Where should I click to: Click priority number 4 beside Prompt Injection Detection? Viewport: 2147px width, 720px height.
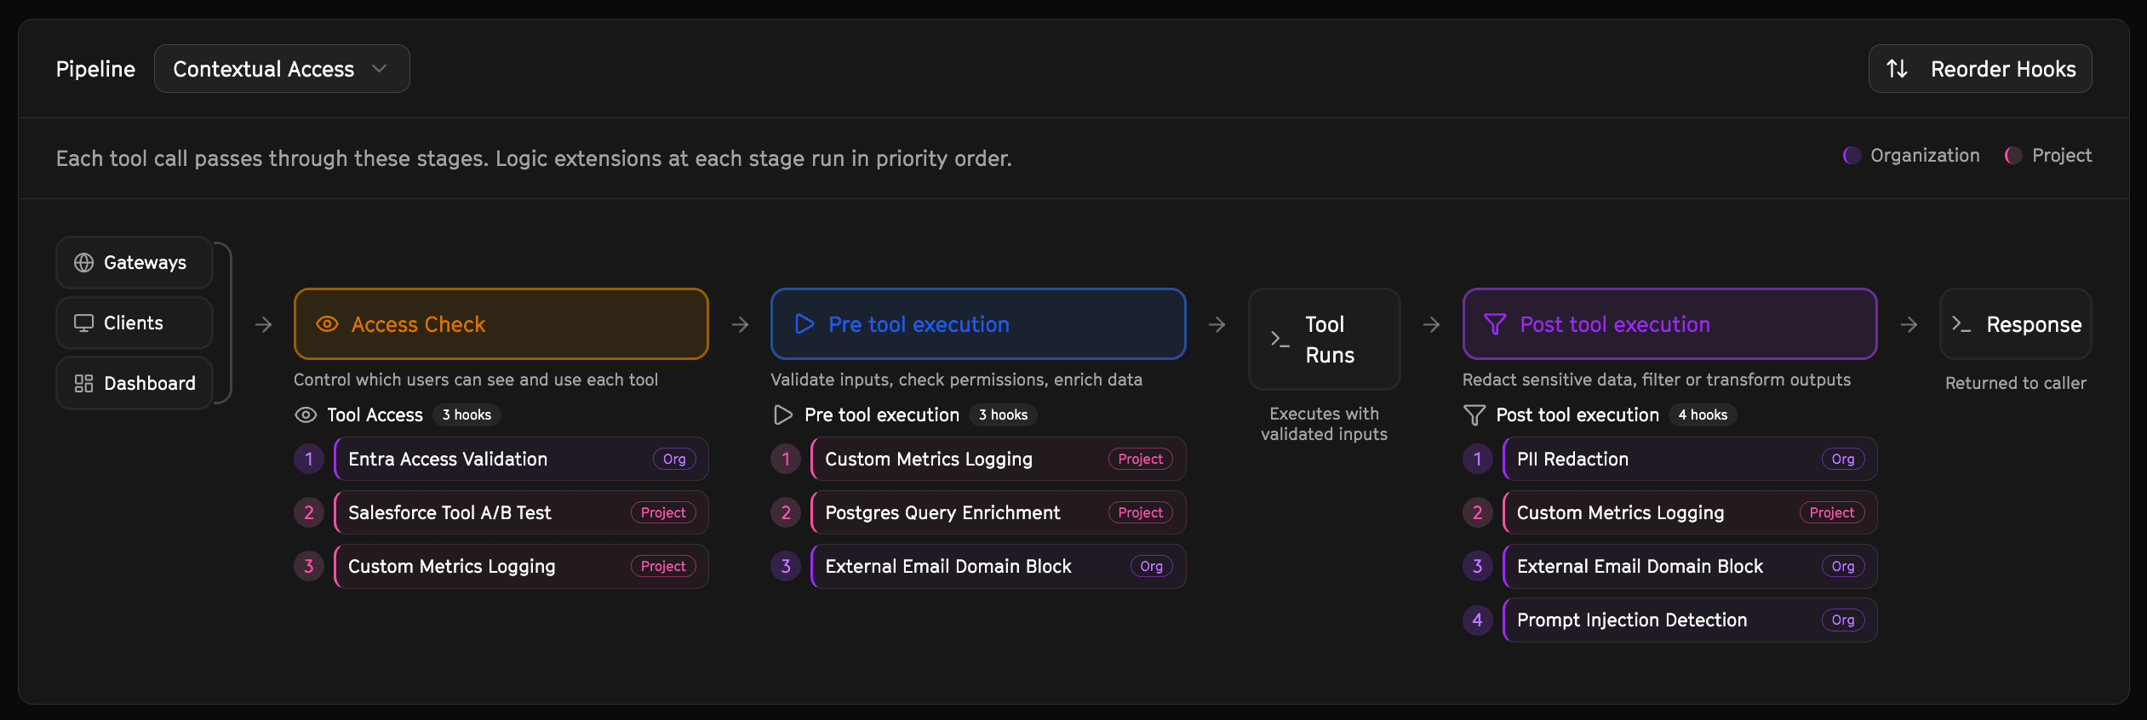pos(1477,620)
